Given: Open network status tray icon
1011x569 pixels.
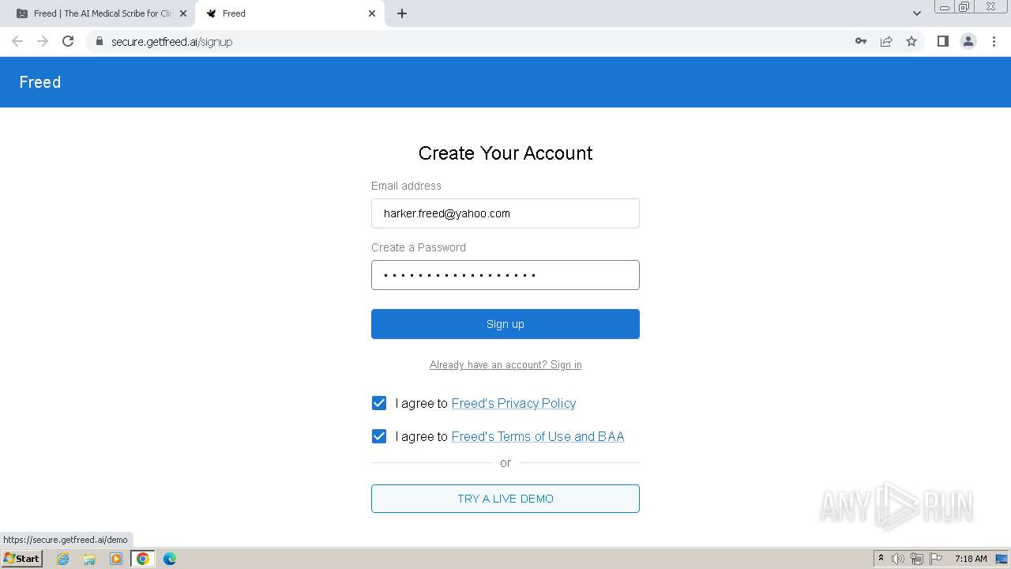Looking at the screenshot, I should pos(917,559).
